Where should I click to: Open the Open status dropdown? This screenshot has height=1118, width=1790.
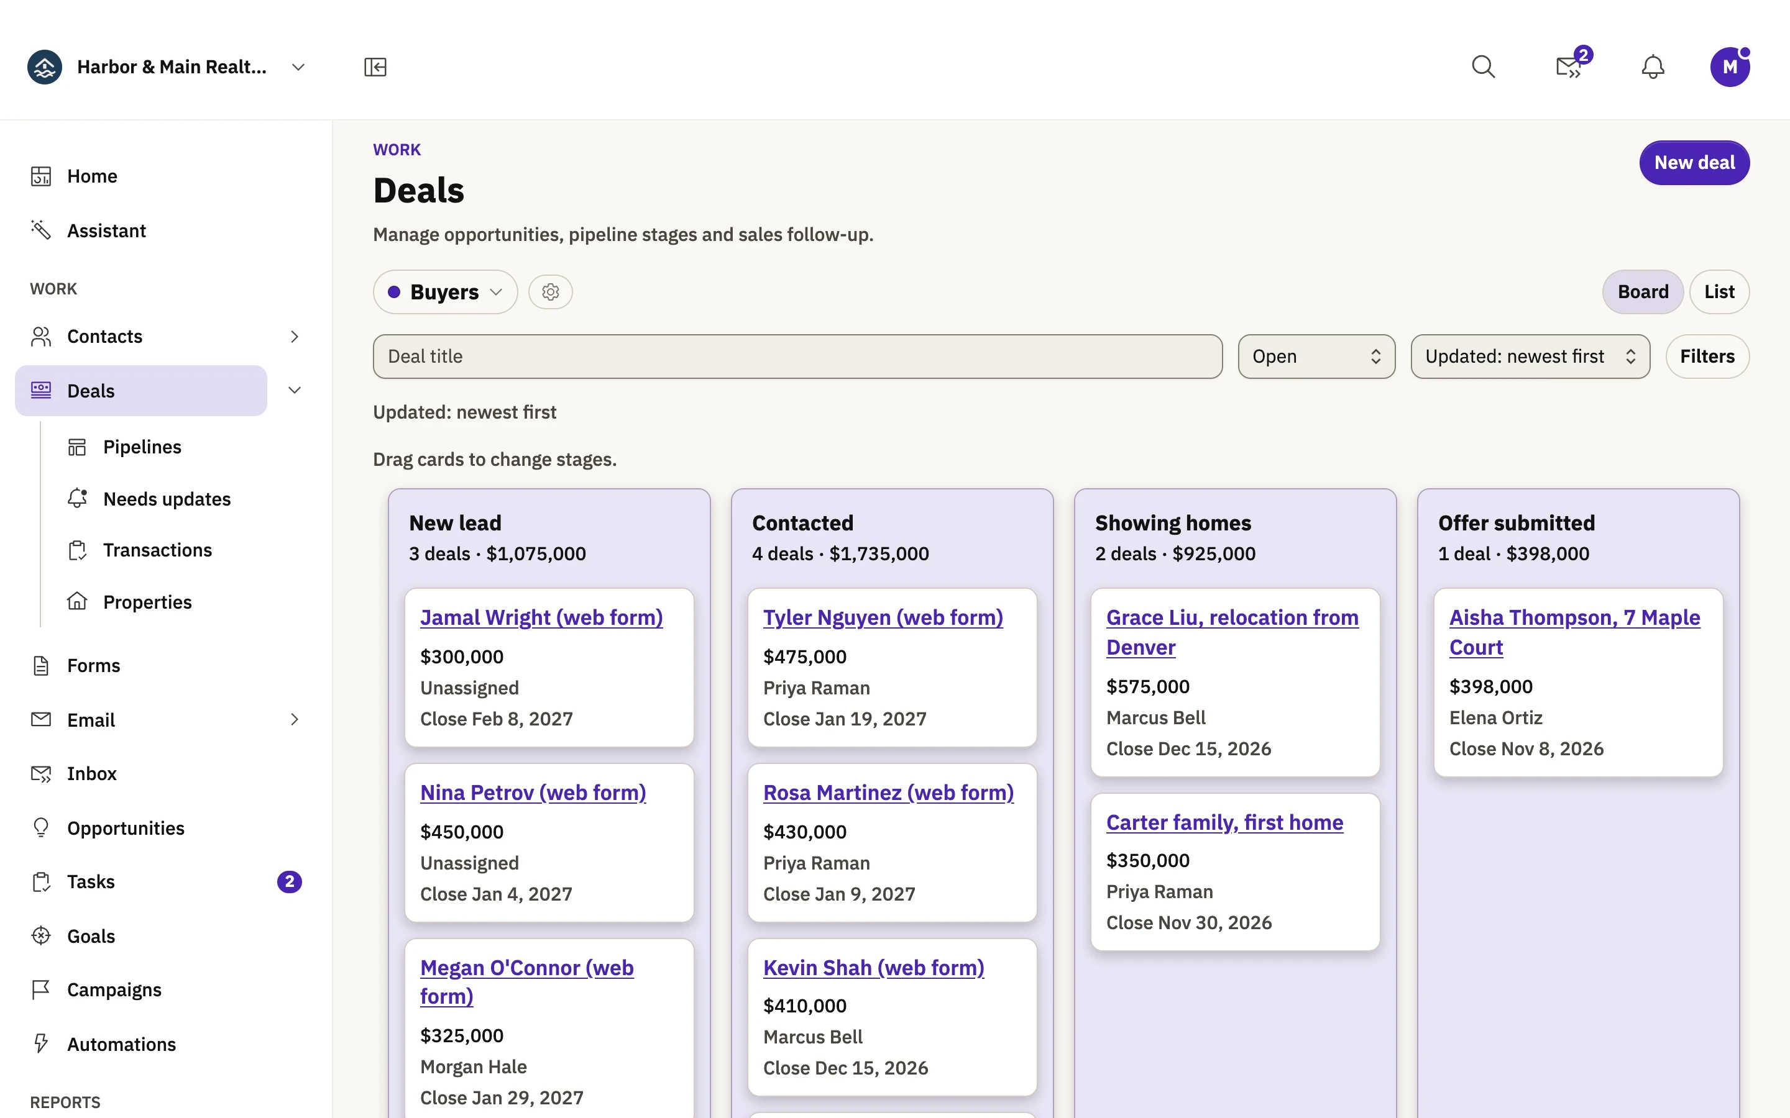(1316, 357)
